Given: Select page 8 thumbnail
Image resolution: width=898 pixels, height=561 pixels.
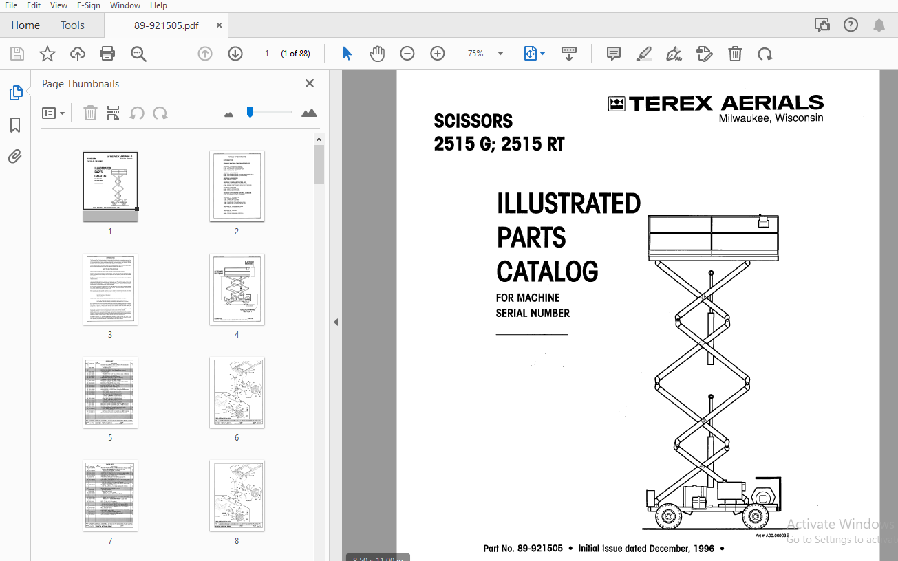Looking at the screenshot, I should 237,495.
